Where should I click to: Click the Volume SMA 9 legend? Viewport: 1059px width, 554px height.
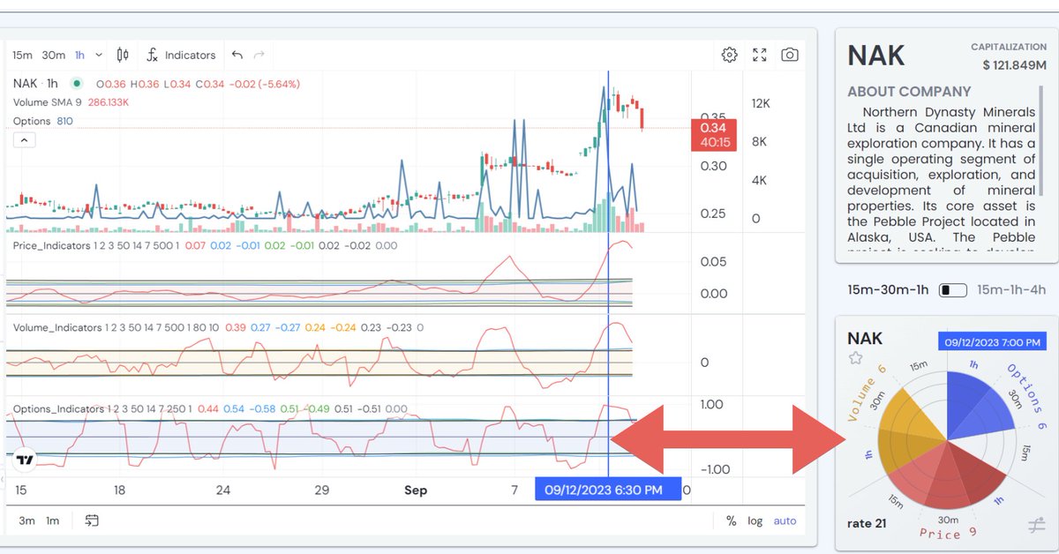tap(49, 102)
